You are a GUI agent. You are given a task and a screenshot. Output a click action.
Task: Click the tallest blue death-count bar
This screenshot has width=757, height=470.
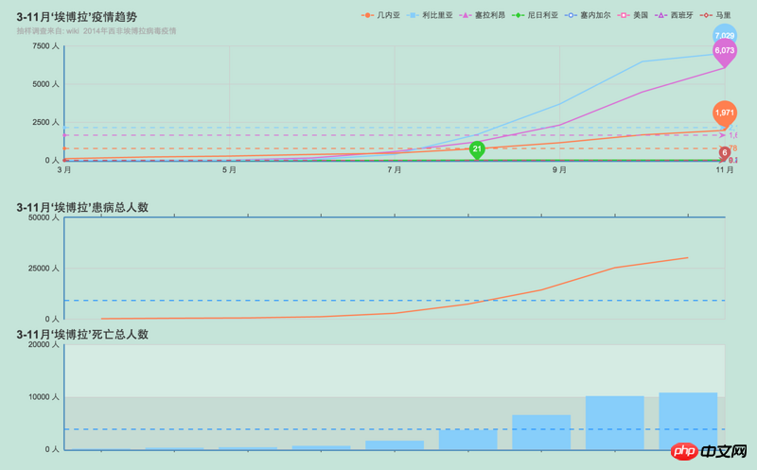click(688, 421)
